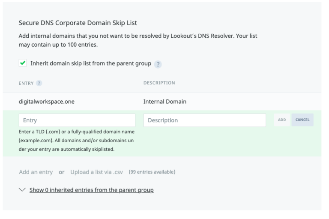The height and width of the screenshot is (219, 329).
Task: Focus the Entry text field
Action: click(x=77, y=120)
